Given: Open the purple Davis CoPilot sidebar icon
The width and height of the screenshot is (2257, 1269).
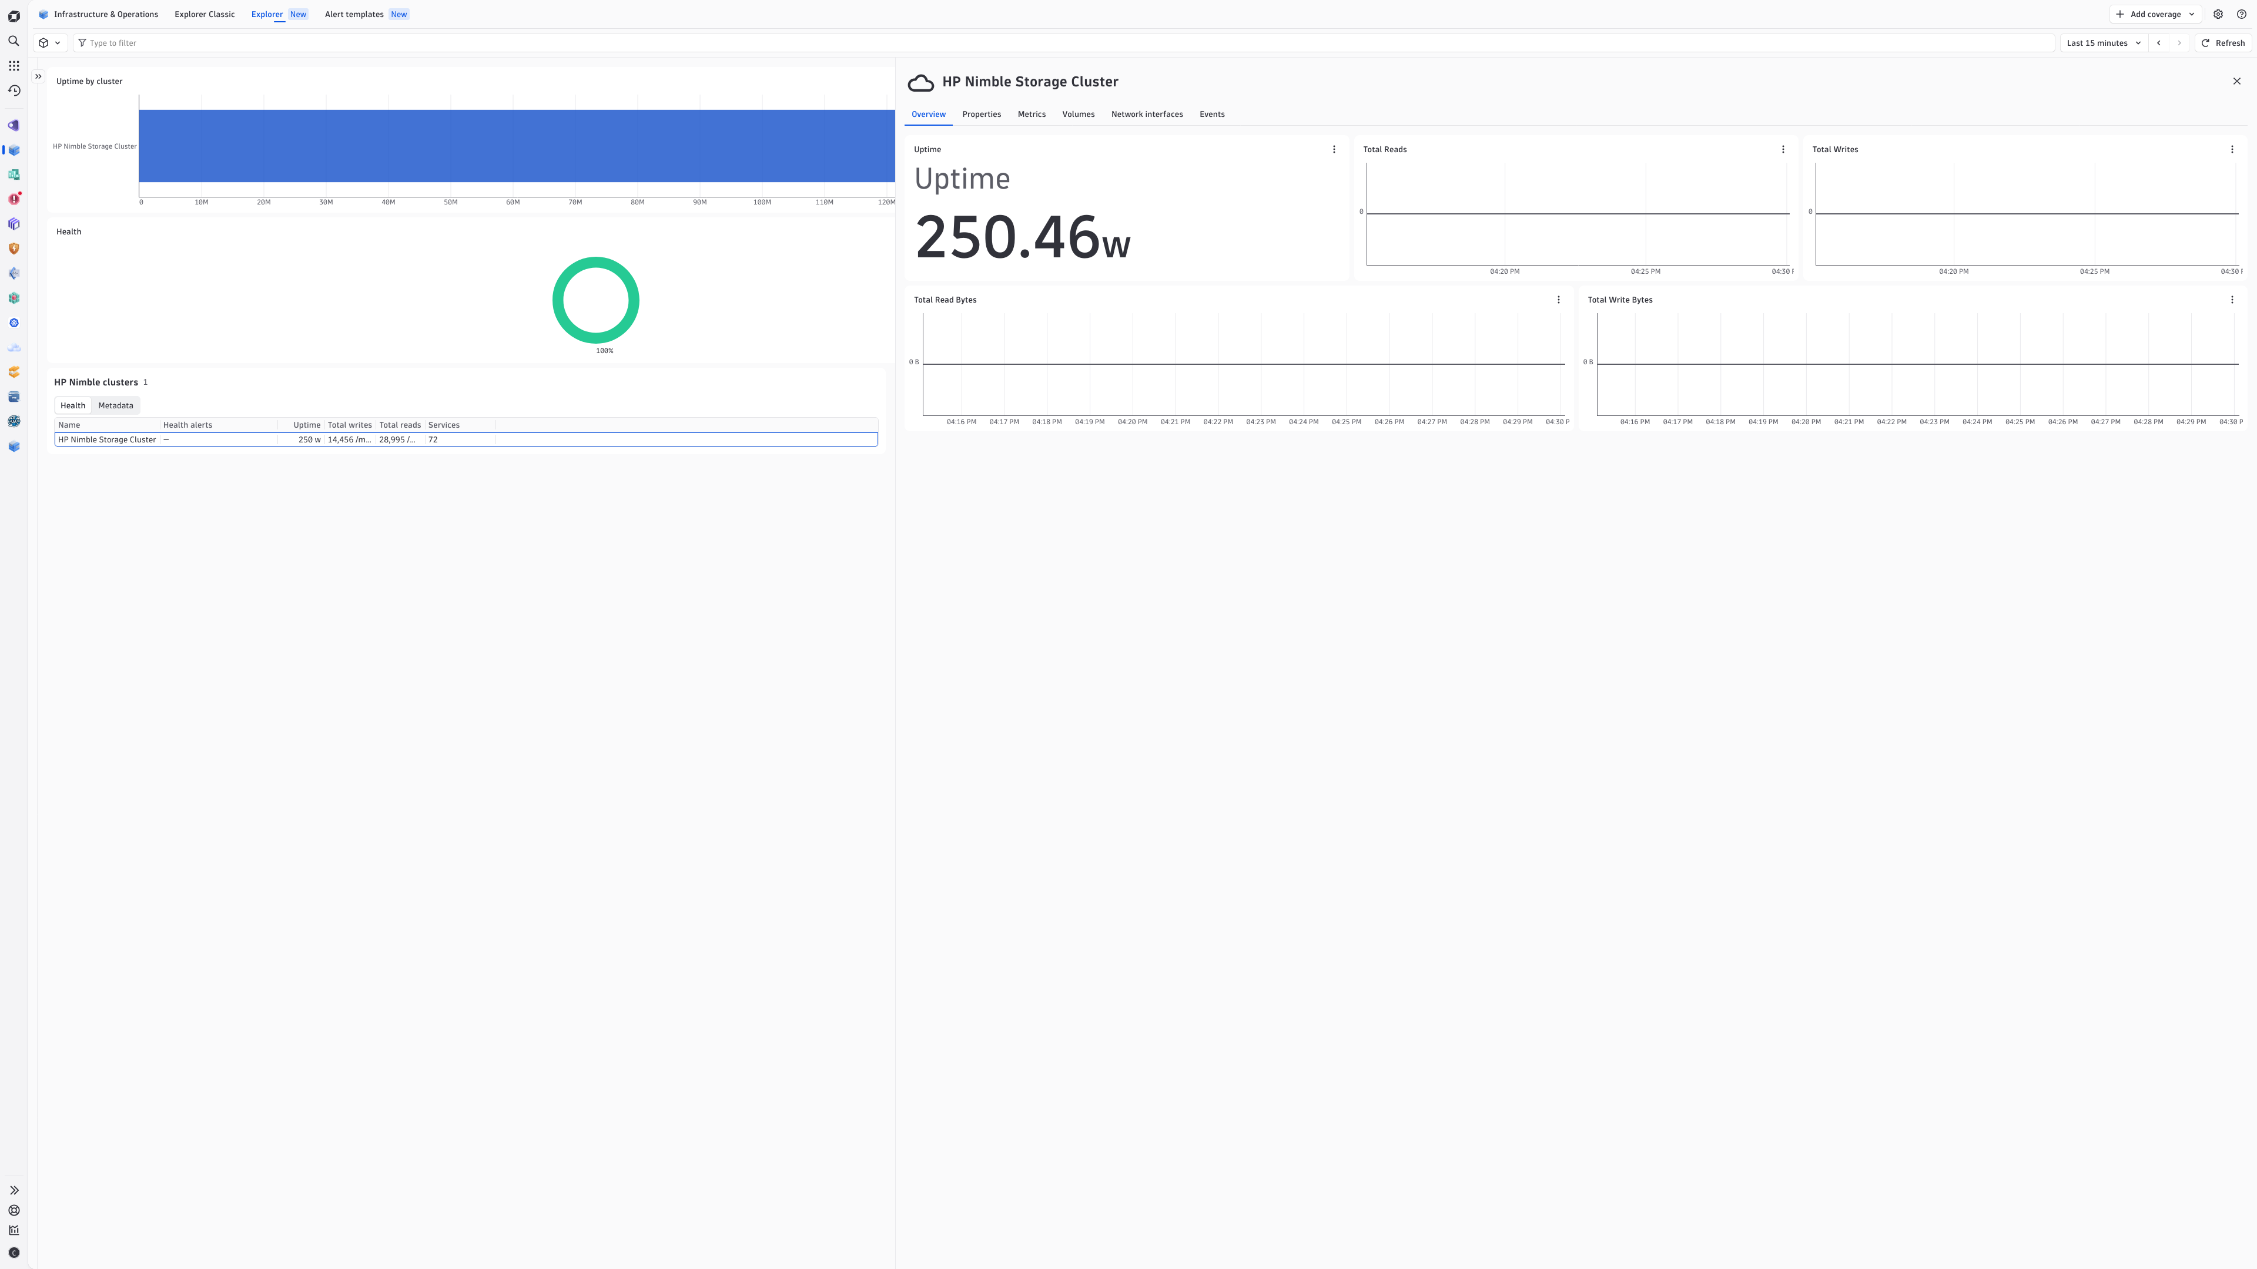Looking at the screenshot, I should pyautogui.click(x=14, y=125).
